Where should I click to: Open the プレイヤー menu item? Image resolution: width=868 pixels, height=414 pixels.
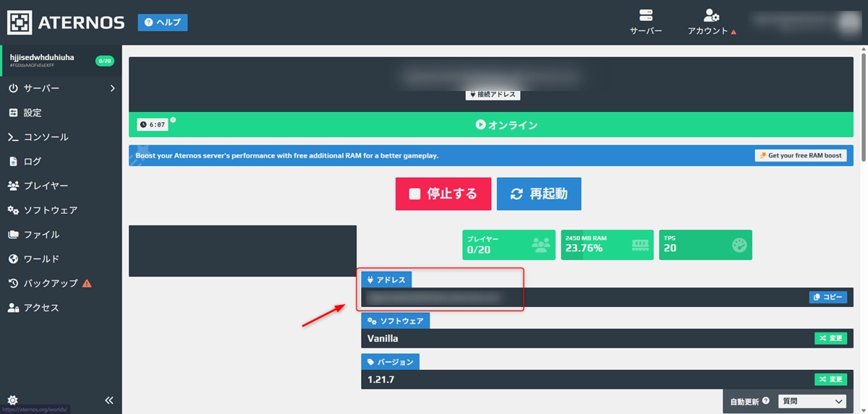61,186
